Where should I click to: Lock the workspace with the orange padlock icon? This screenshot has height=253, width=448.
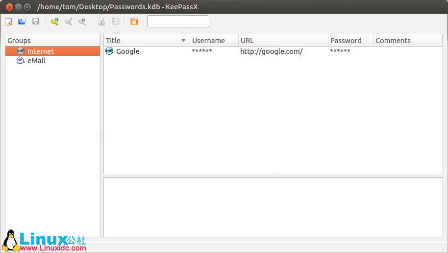(x=134, y=22)
